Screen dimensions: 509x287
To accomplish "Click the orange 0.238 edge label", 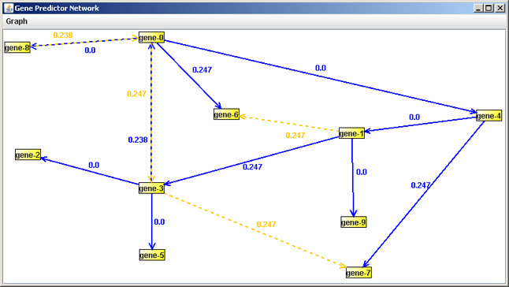I will (x=63, y=35).
